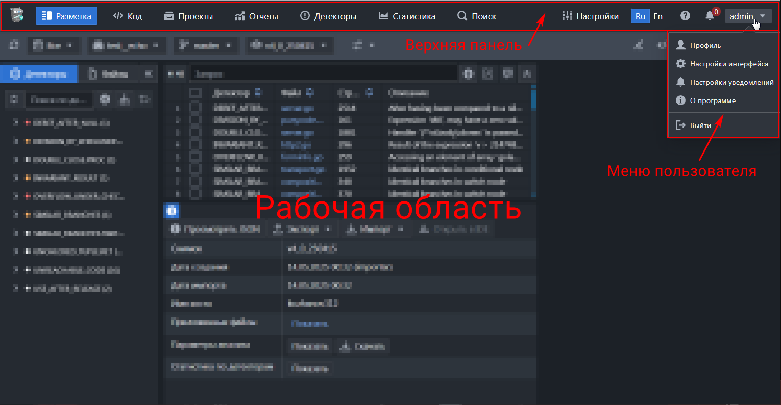Open notifications via the bell icon
The image size is (781, 405).
[x=710, y=16]
